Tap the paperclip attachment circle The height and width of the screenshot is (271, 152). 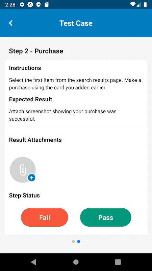(x=23, y=170)
